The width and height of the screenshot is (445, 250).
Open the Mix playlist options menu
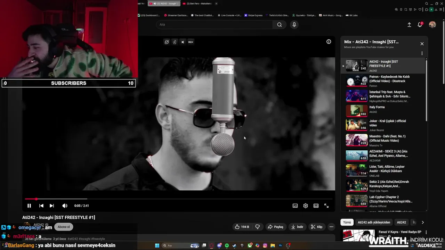(422, 53)
